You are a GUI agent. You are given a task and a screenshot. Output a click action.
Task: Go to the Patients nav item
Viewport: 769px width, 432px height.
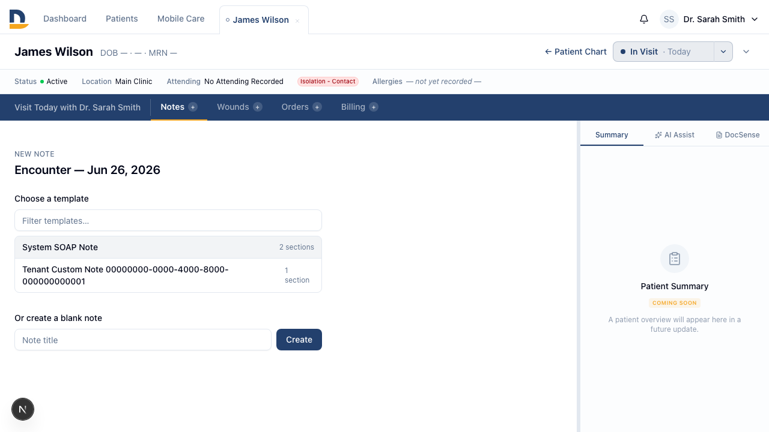click(122, 19)
